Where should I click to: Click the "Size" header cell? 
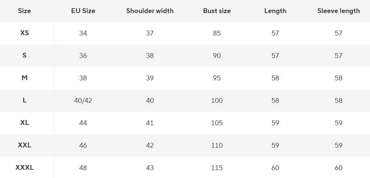24,11
